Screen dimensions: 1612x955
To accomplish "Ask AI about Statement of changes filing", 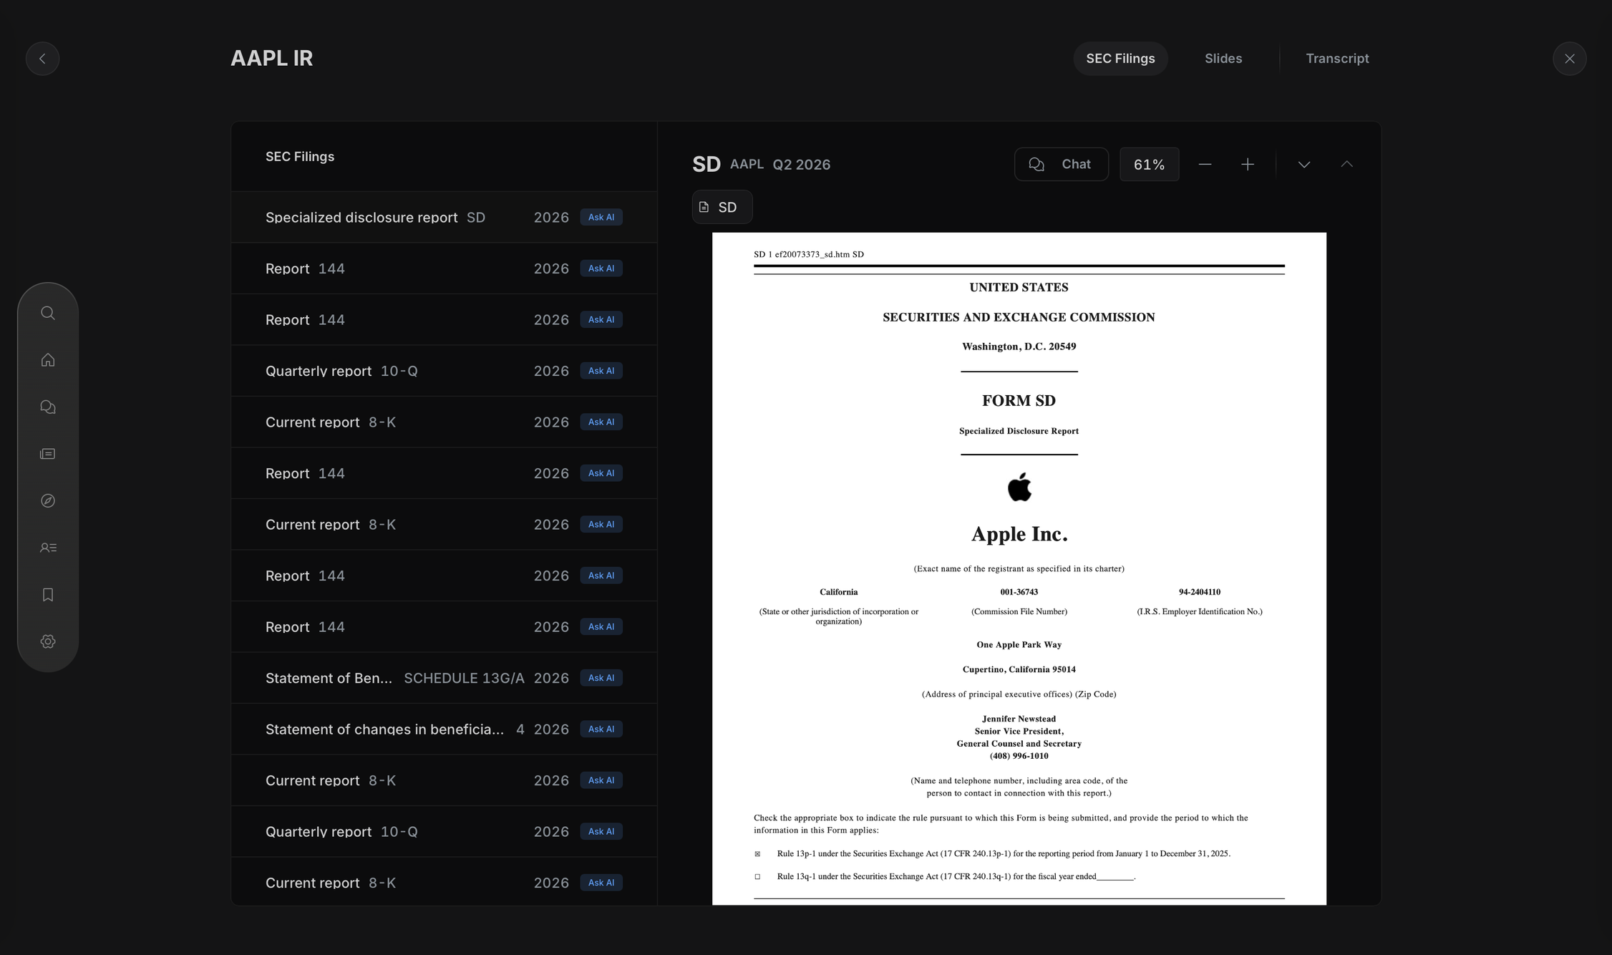I will click(601, 729).
